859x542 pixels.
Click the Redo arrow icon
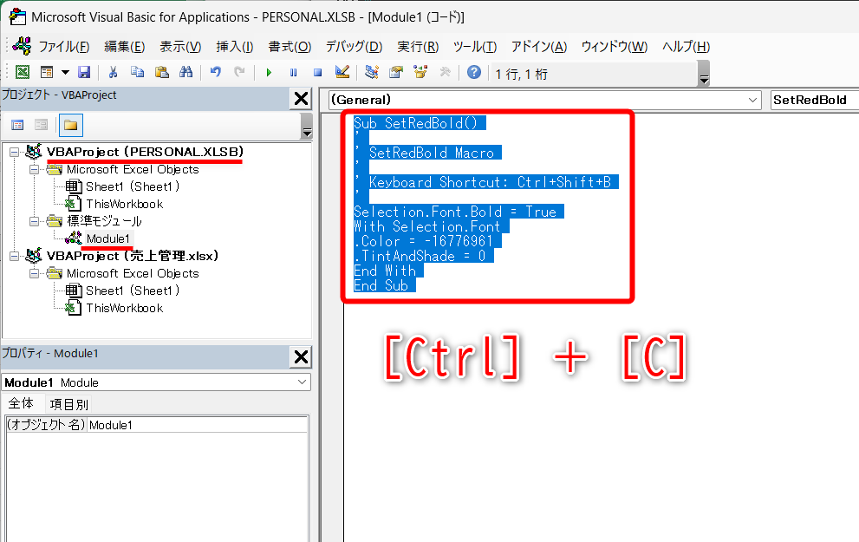239,72
